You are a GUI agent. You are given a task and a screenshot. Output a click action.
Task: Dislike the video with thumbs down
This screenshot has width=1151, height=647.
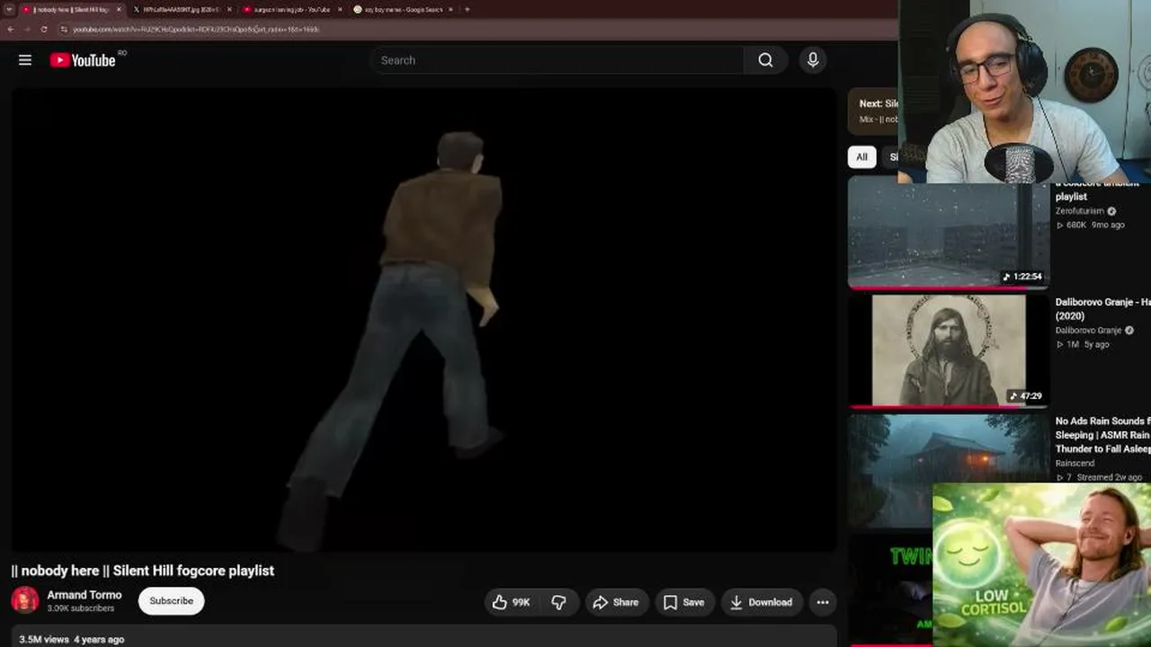click(558, 602)
